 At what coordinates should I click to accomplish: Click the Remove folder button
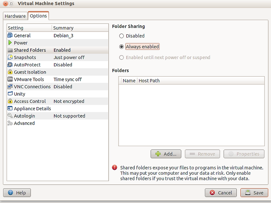202,154
